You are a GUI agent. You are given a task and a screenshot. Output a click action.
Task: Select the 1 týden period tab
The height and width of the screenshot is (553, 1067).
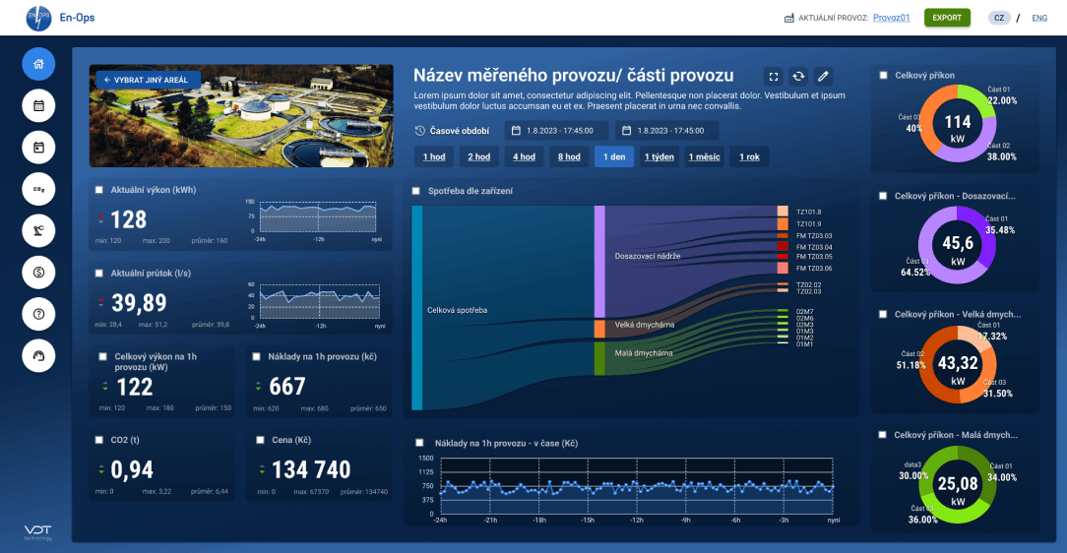pos(659,157)
